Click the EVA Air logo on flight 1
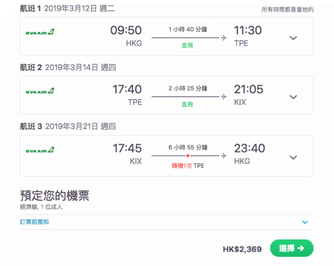Image resolution: width=334 pixels, height=266 pixels. tap(40, 32)
